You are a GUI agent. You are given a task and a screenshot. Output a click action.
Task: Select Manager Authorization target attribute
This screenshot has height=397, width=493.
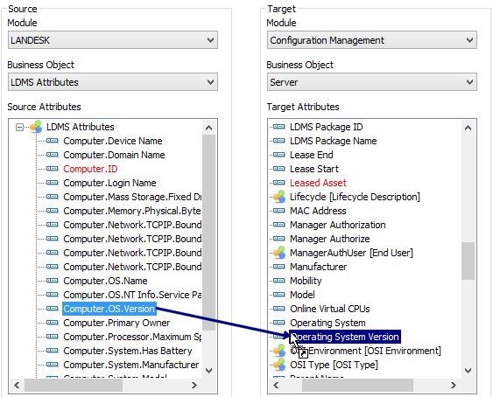(x=337, y=225)
